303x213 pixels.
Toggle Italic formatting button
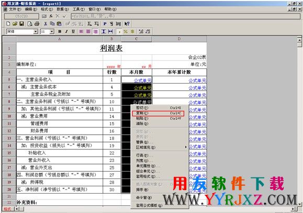point(66,31)
